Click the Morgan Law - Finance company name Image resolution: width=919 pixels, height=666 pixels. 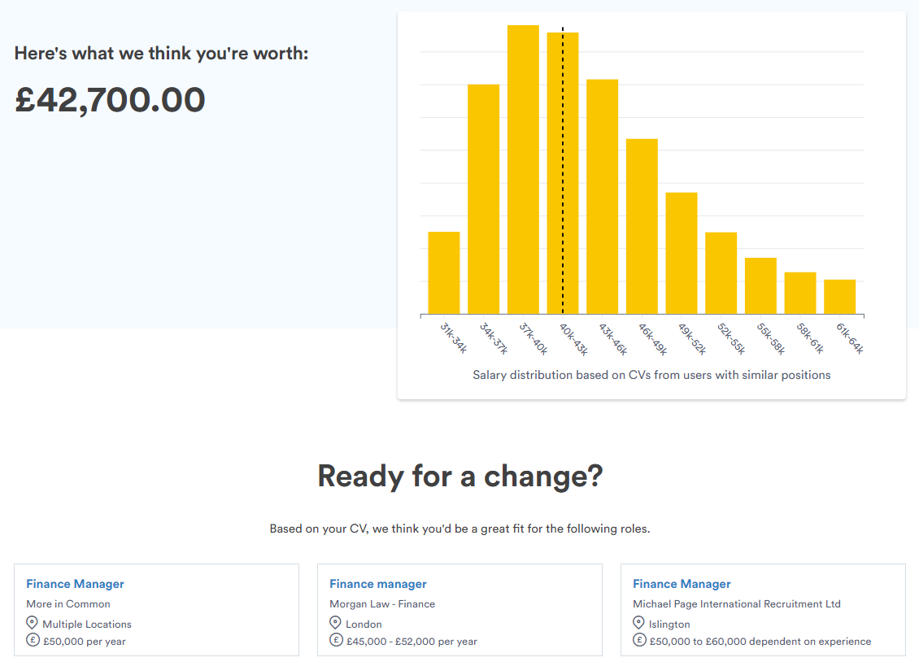[381, 604]
